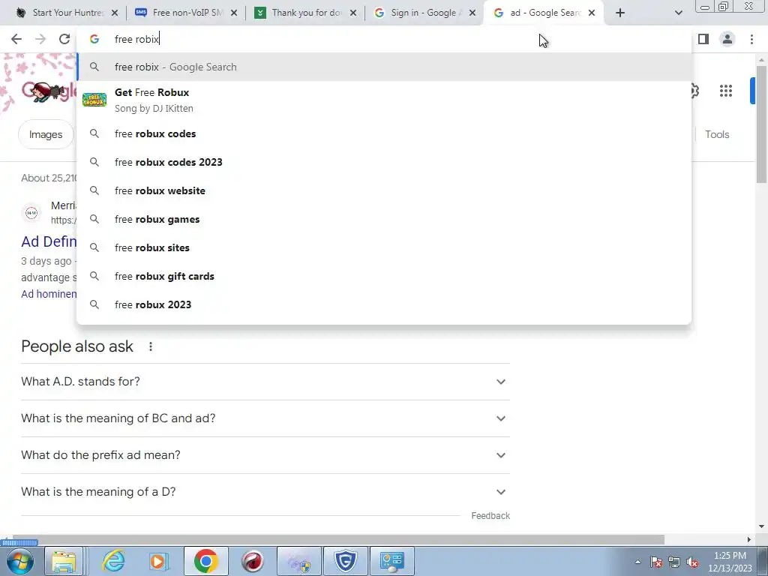Image resolution: width=768 pixels, height=576 pixels.
Task: Open the Windows Start menu
Action: coord(19,561)
